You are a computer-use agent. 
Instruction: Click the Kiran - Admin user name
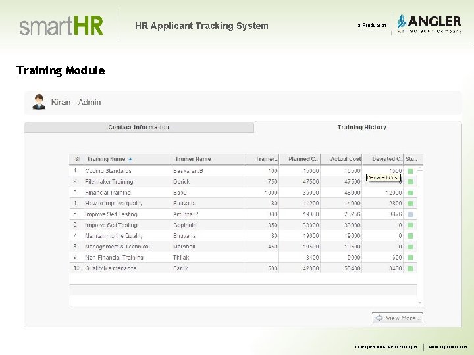tap(76, 103)
